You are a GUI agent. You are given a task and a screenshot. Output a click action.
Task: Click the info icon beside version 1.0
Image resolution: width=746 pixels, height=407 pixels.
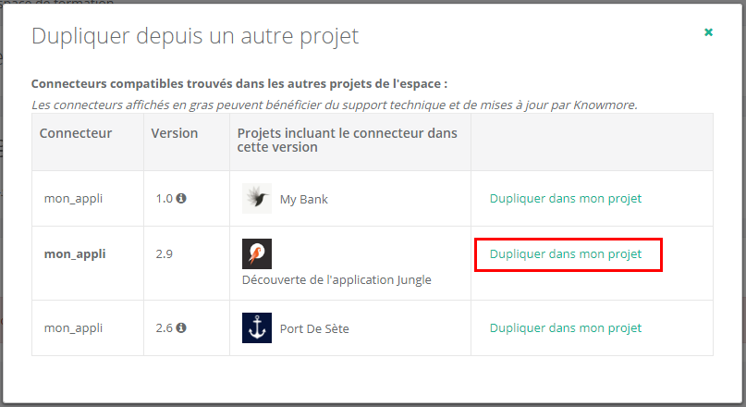point(181,198)
